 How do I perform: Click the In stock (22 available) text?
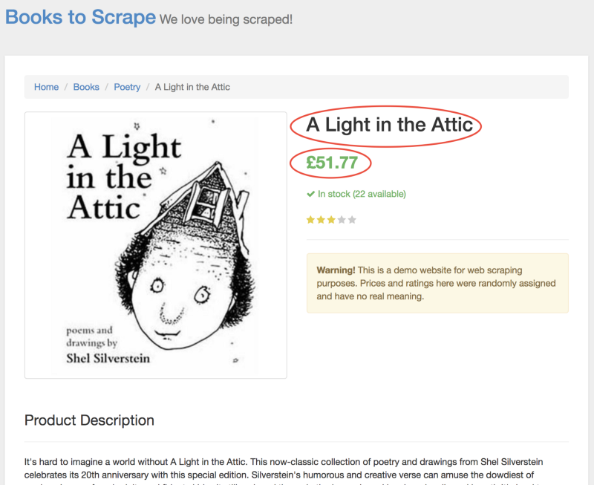click(362, 195)
